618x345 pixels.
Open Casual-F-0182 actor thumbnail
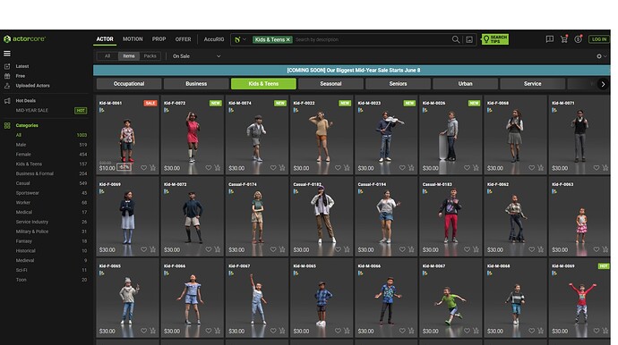(x=322, y=216)
